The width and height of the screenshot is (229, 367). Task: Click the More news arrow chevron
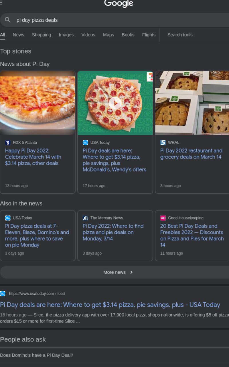[x=131, y=272]
